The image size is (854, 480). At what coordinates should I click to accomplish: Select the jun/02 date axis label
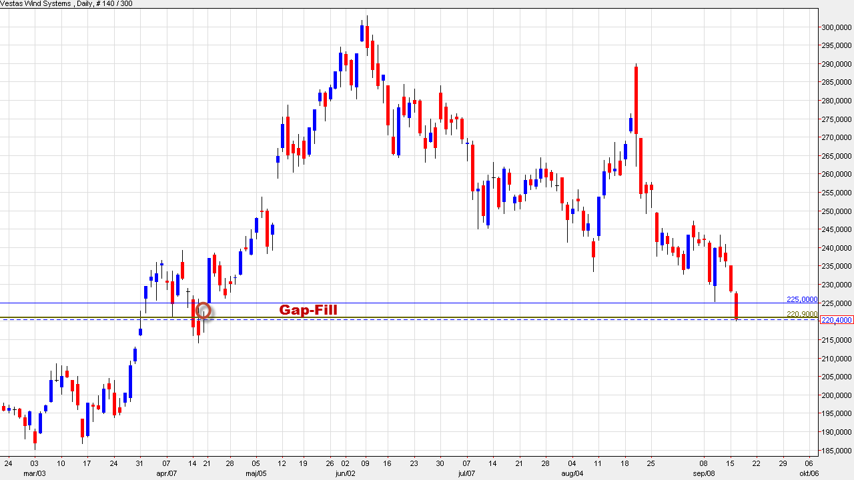pyautogui.click(x=345, y=473)
